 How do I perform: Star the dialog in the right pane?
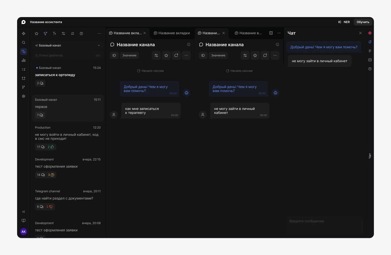(255, 55)
